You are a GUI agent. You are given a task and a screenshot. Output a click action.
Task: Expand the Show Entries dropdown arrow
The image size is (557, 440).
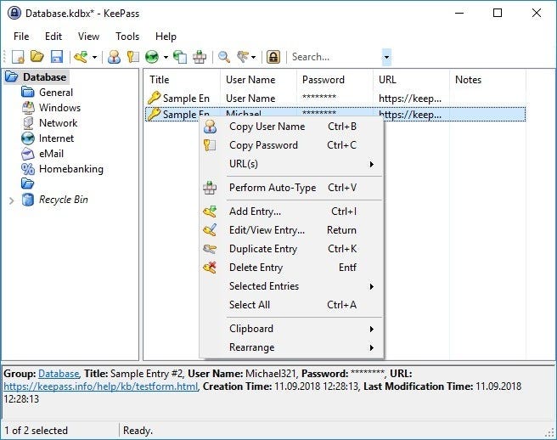(253, 57)
